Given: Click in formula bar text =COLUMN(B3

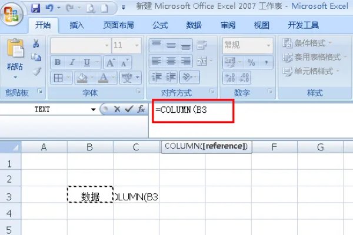Looking at the screenshot, I should tap(181, 110).
